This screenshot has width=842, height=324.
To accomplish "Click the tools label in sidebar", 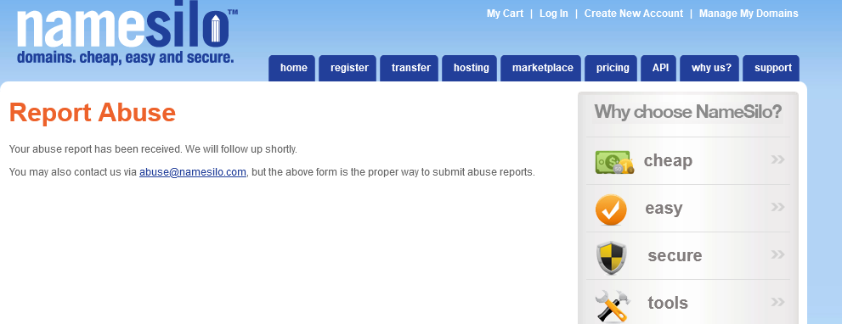I will pos(668,303).
